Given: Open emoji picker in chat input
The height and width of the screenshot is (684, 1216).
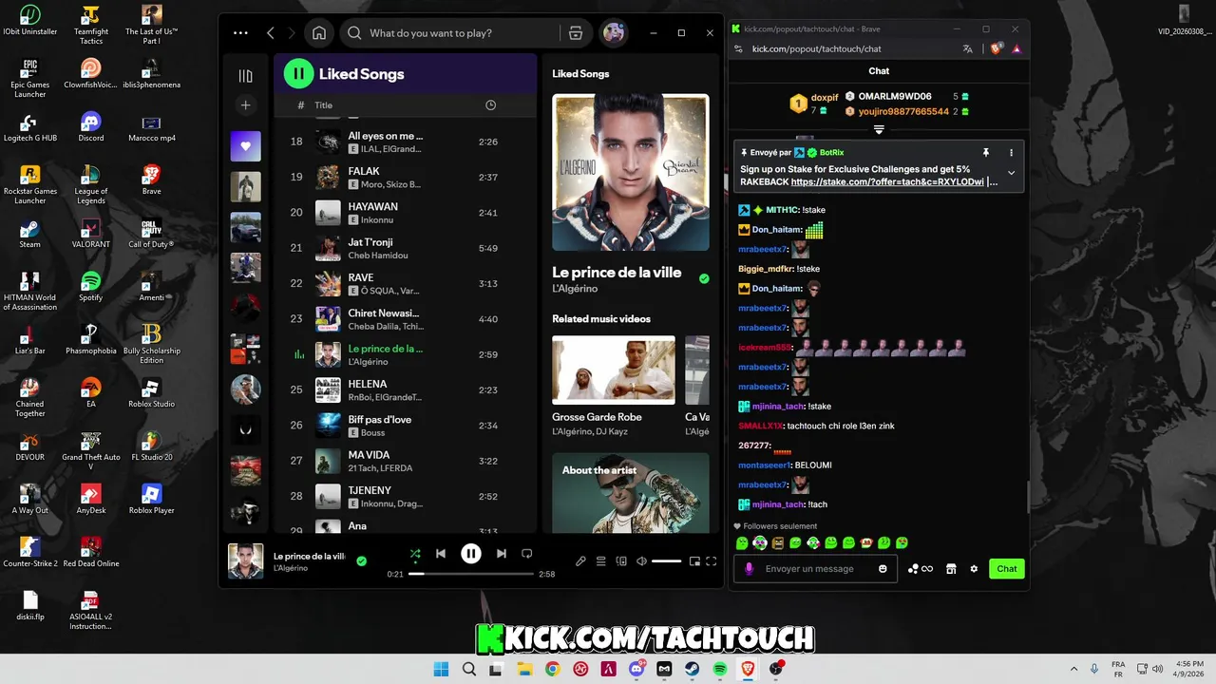Looking at the screenshot, I should [x=883, y=569].
